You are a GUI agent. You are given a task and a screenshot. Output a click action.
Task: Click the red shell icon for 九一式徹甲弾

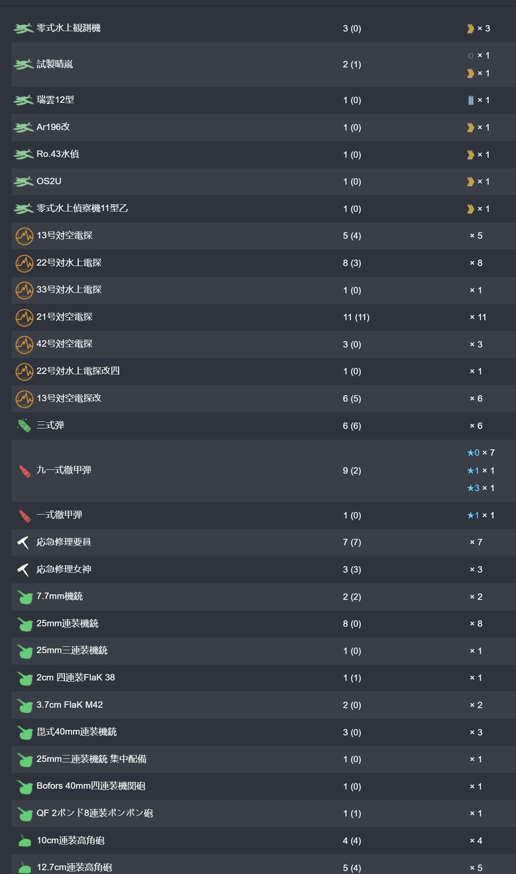(25, 471)
